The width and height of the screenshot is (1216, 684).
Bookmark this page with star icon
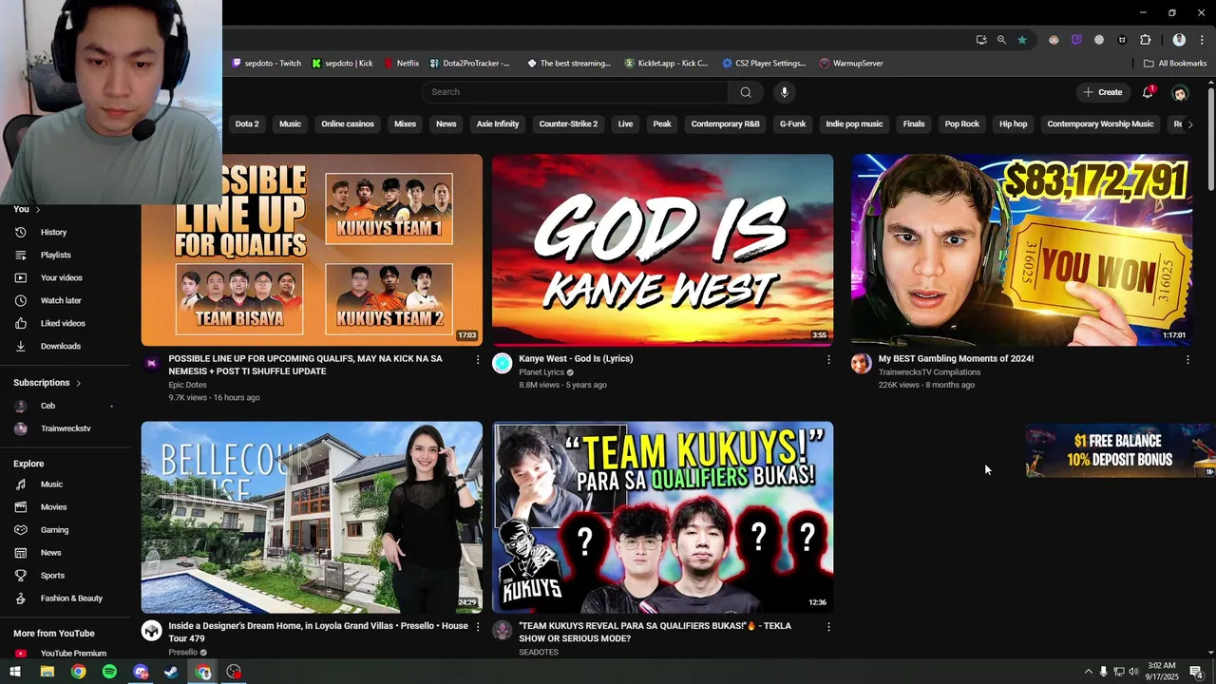click(x=1021, y=40)
